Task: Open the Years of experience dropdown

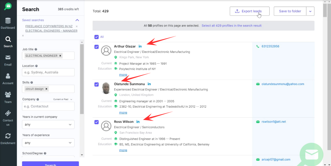Action: [48, 143]
